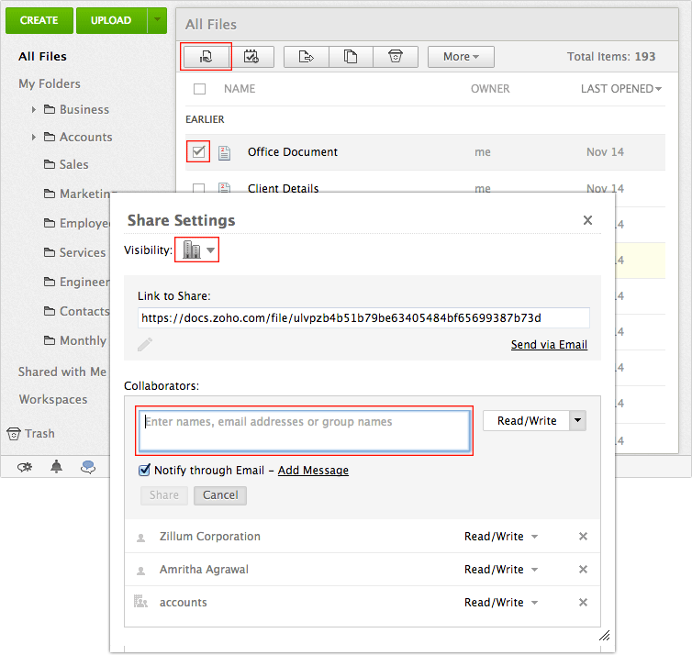
Task: Uncheck the Office Document checkbox
Action: (x=198, y=152)
